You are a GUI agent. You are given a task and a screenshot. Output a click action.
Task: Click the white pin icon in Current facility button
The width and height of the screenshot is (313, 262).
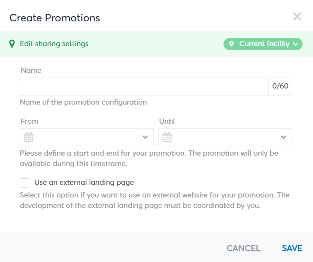(x=231, y=44)
